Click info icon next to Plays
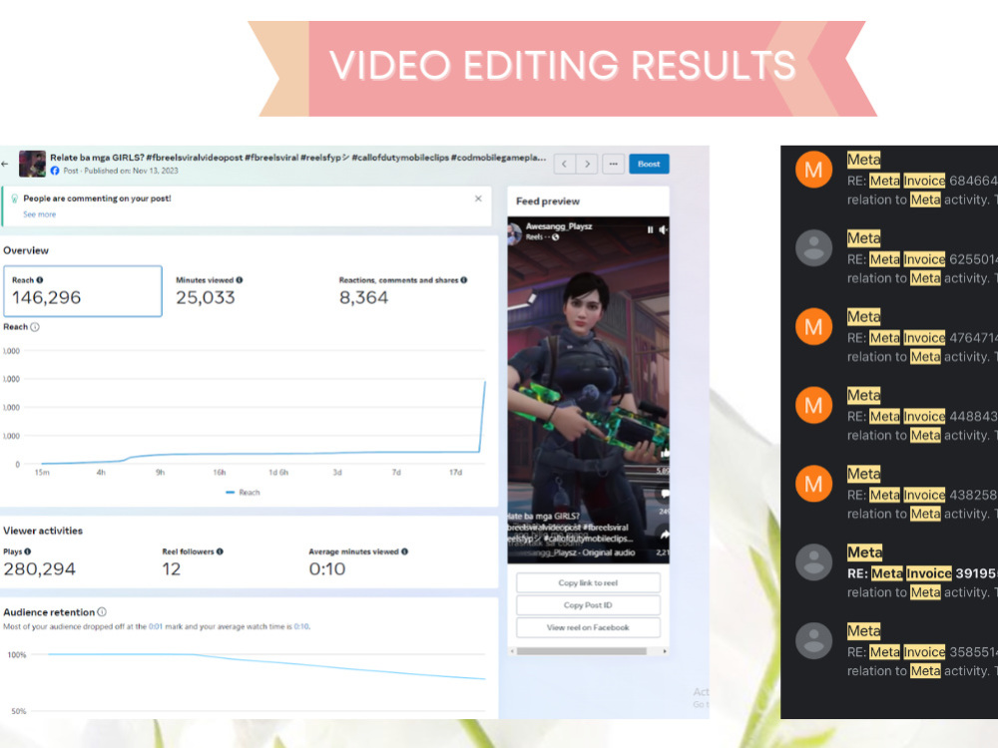This screenshot has width=998, height=748. point(27,552)
